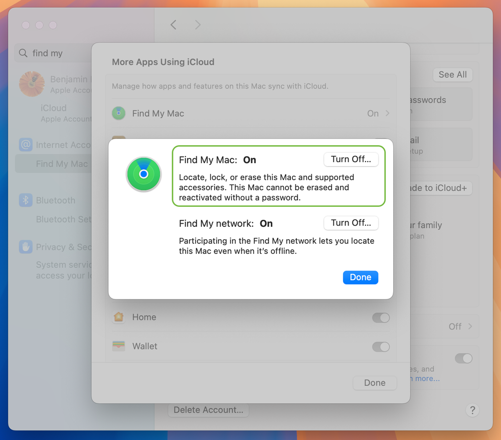Go forward with the right arrow

pos(198,25)
